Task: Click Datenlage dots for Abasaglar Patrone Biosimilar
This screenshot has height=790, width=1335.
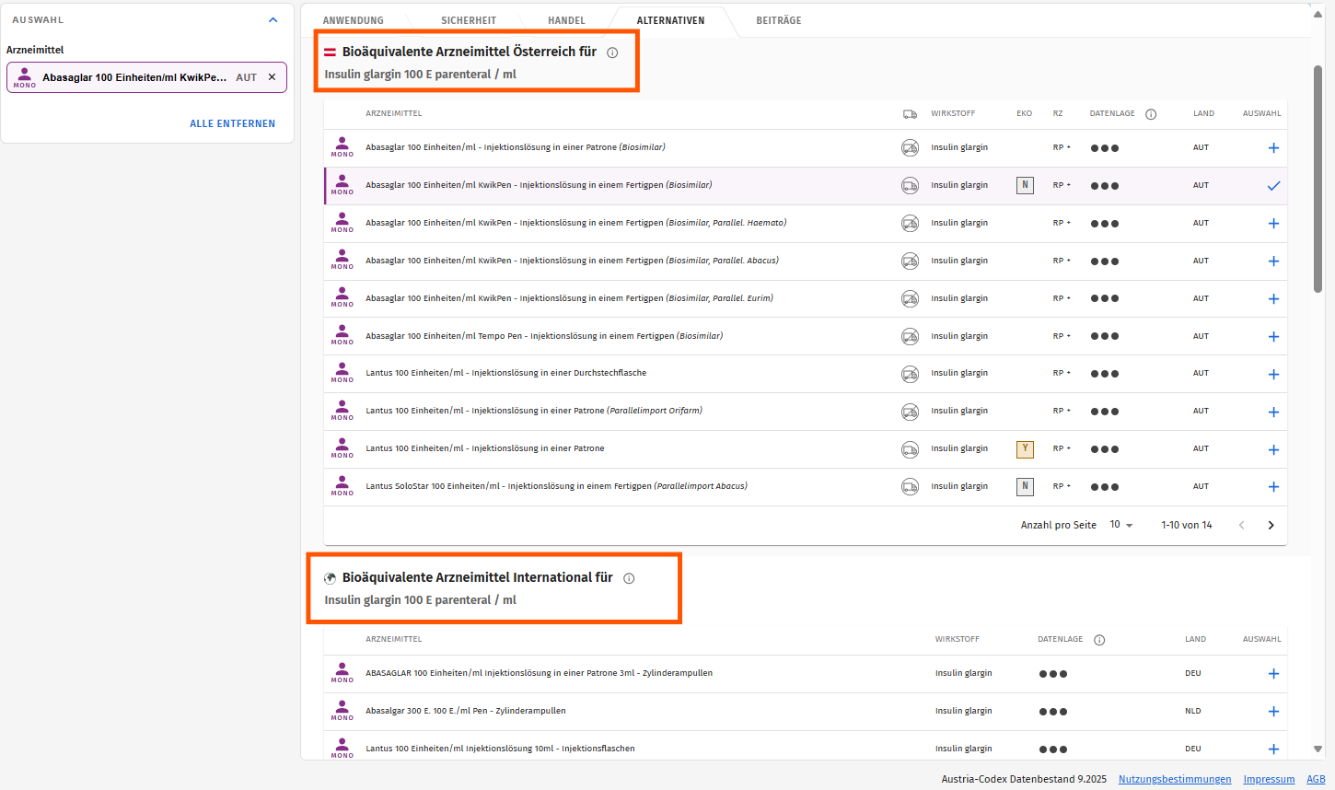Action: click(x=1104, y=148)
